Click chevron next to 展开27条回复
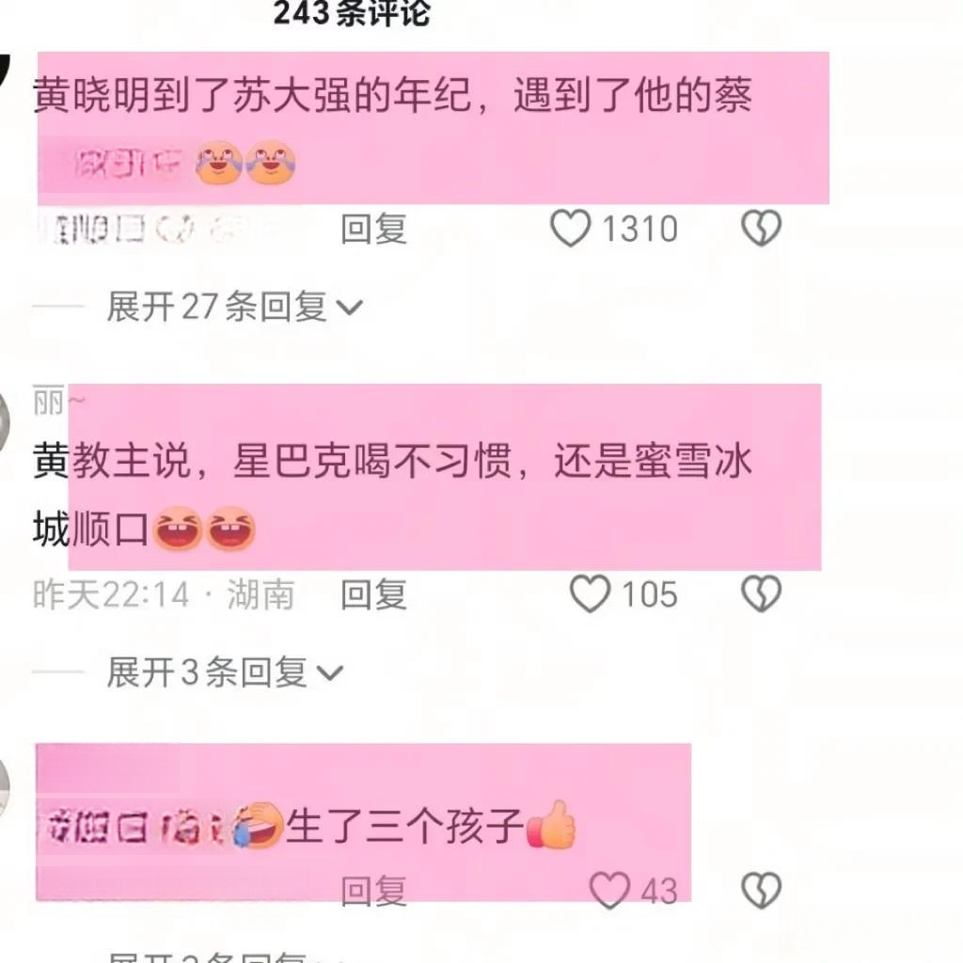 point(350,308)
